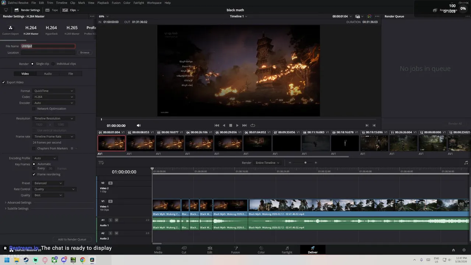
Task: Open Project Settings gear icon
Action: (464, 250)
